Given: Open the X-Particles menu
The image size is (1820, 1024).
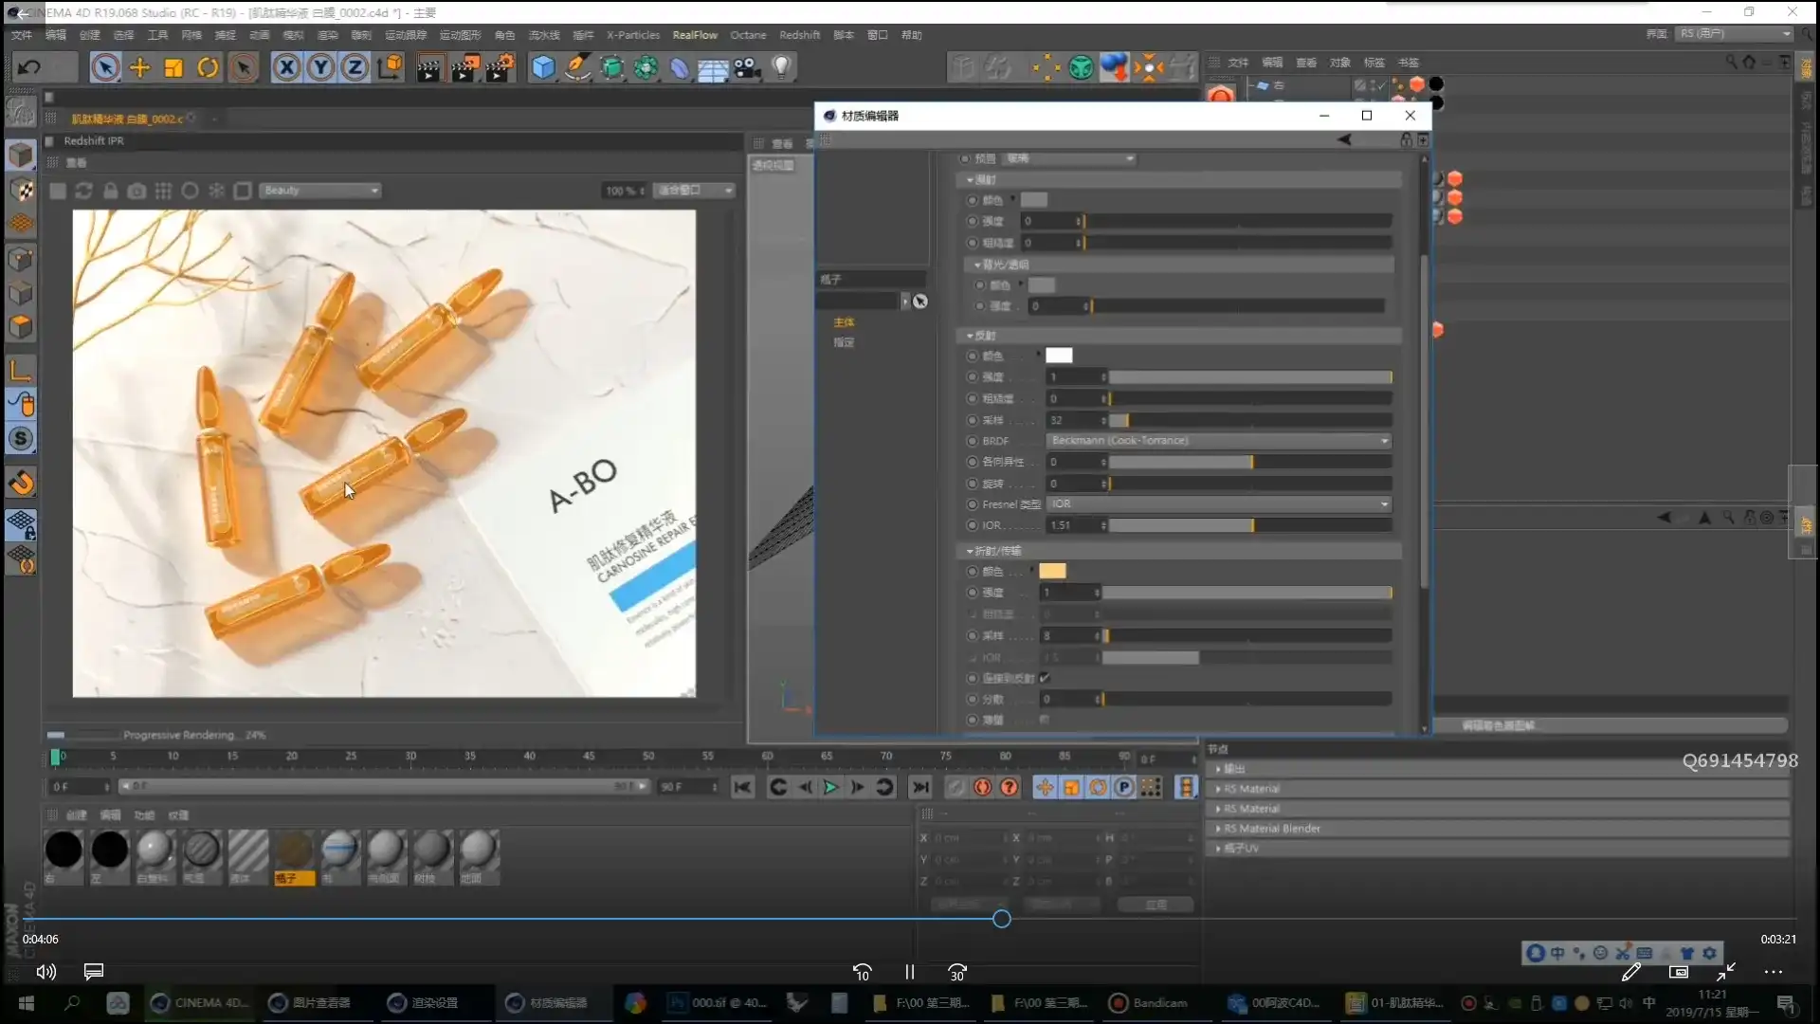Looking at the screenshot, I should (631, 34).
